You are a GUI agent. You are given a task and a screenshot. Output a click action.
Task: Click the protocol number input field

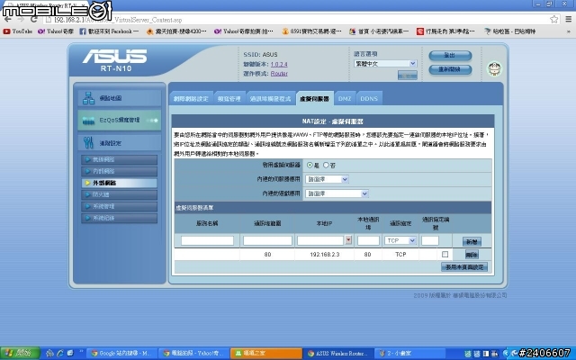tap(430, 240)
